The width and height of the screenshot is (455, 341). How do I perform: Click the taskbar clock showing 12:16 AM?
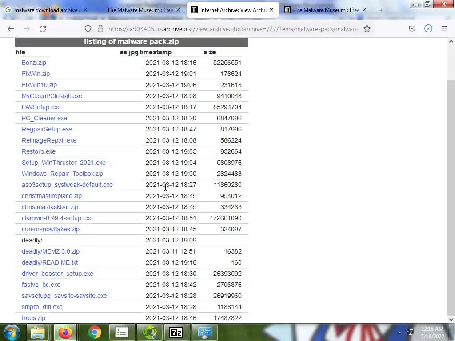coord(432,333)
